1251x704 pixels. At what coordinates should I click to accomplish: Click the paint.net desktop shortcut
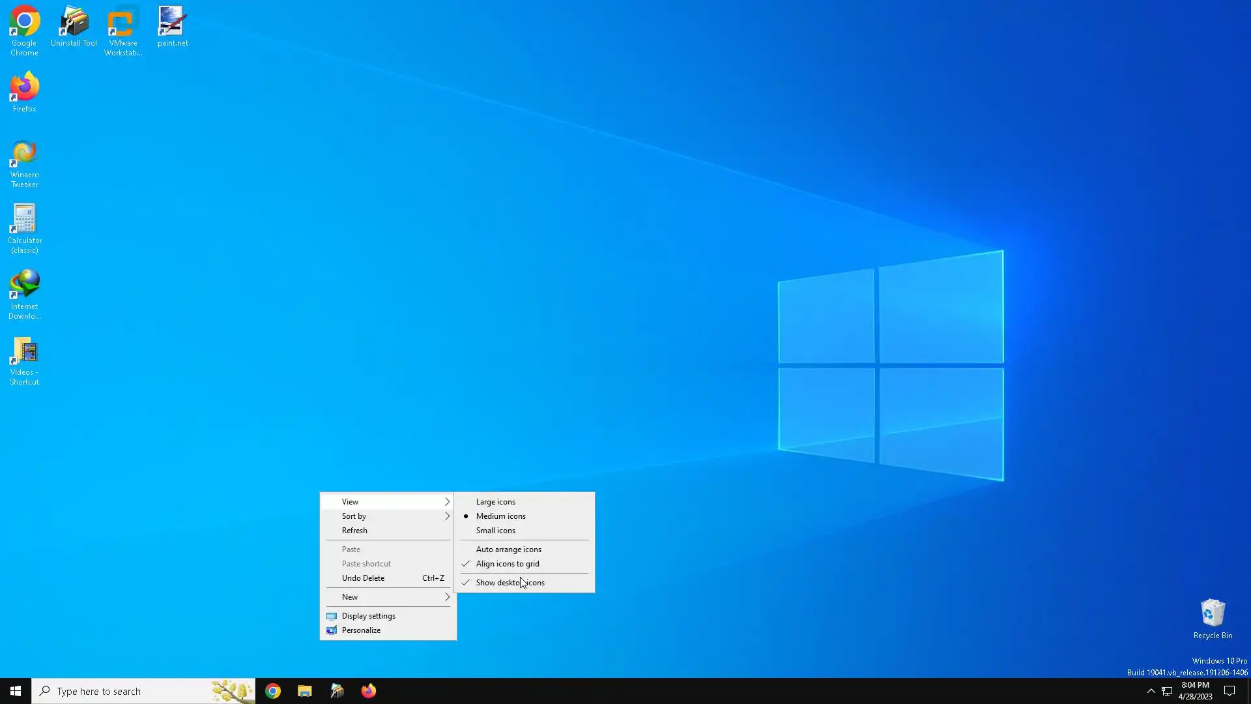coord(173,23)
